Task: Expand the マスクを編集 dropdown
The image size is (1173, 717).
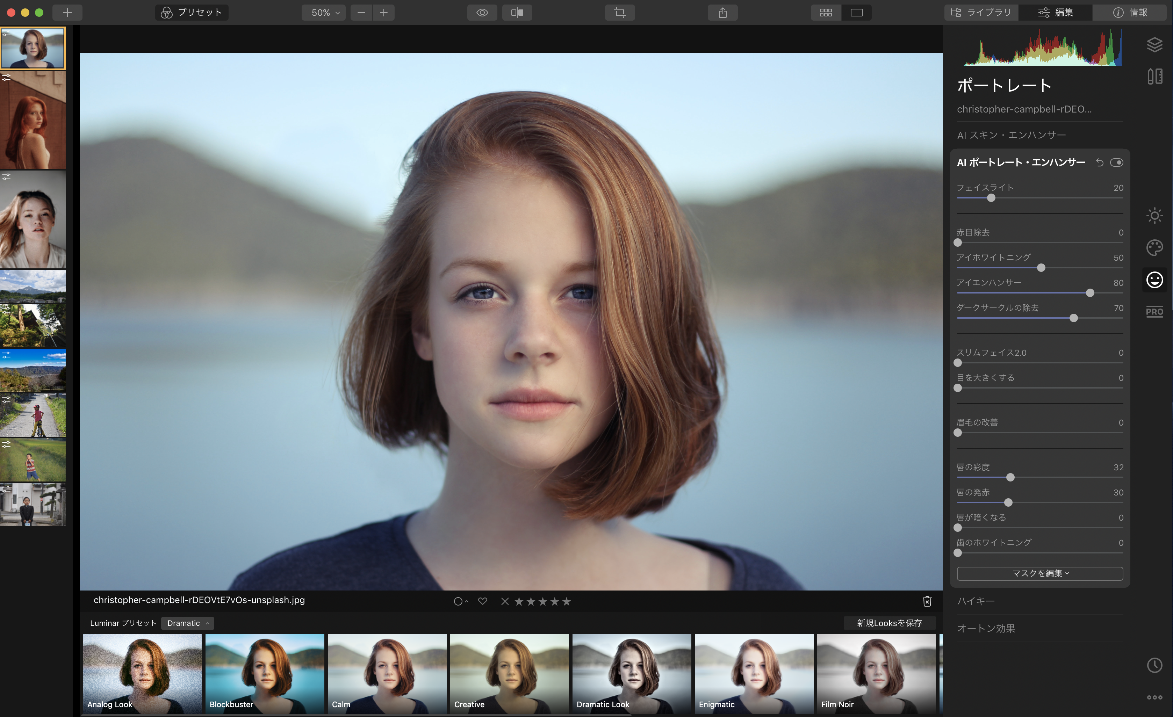Action: 1040,573
